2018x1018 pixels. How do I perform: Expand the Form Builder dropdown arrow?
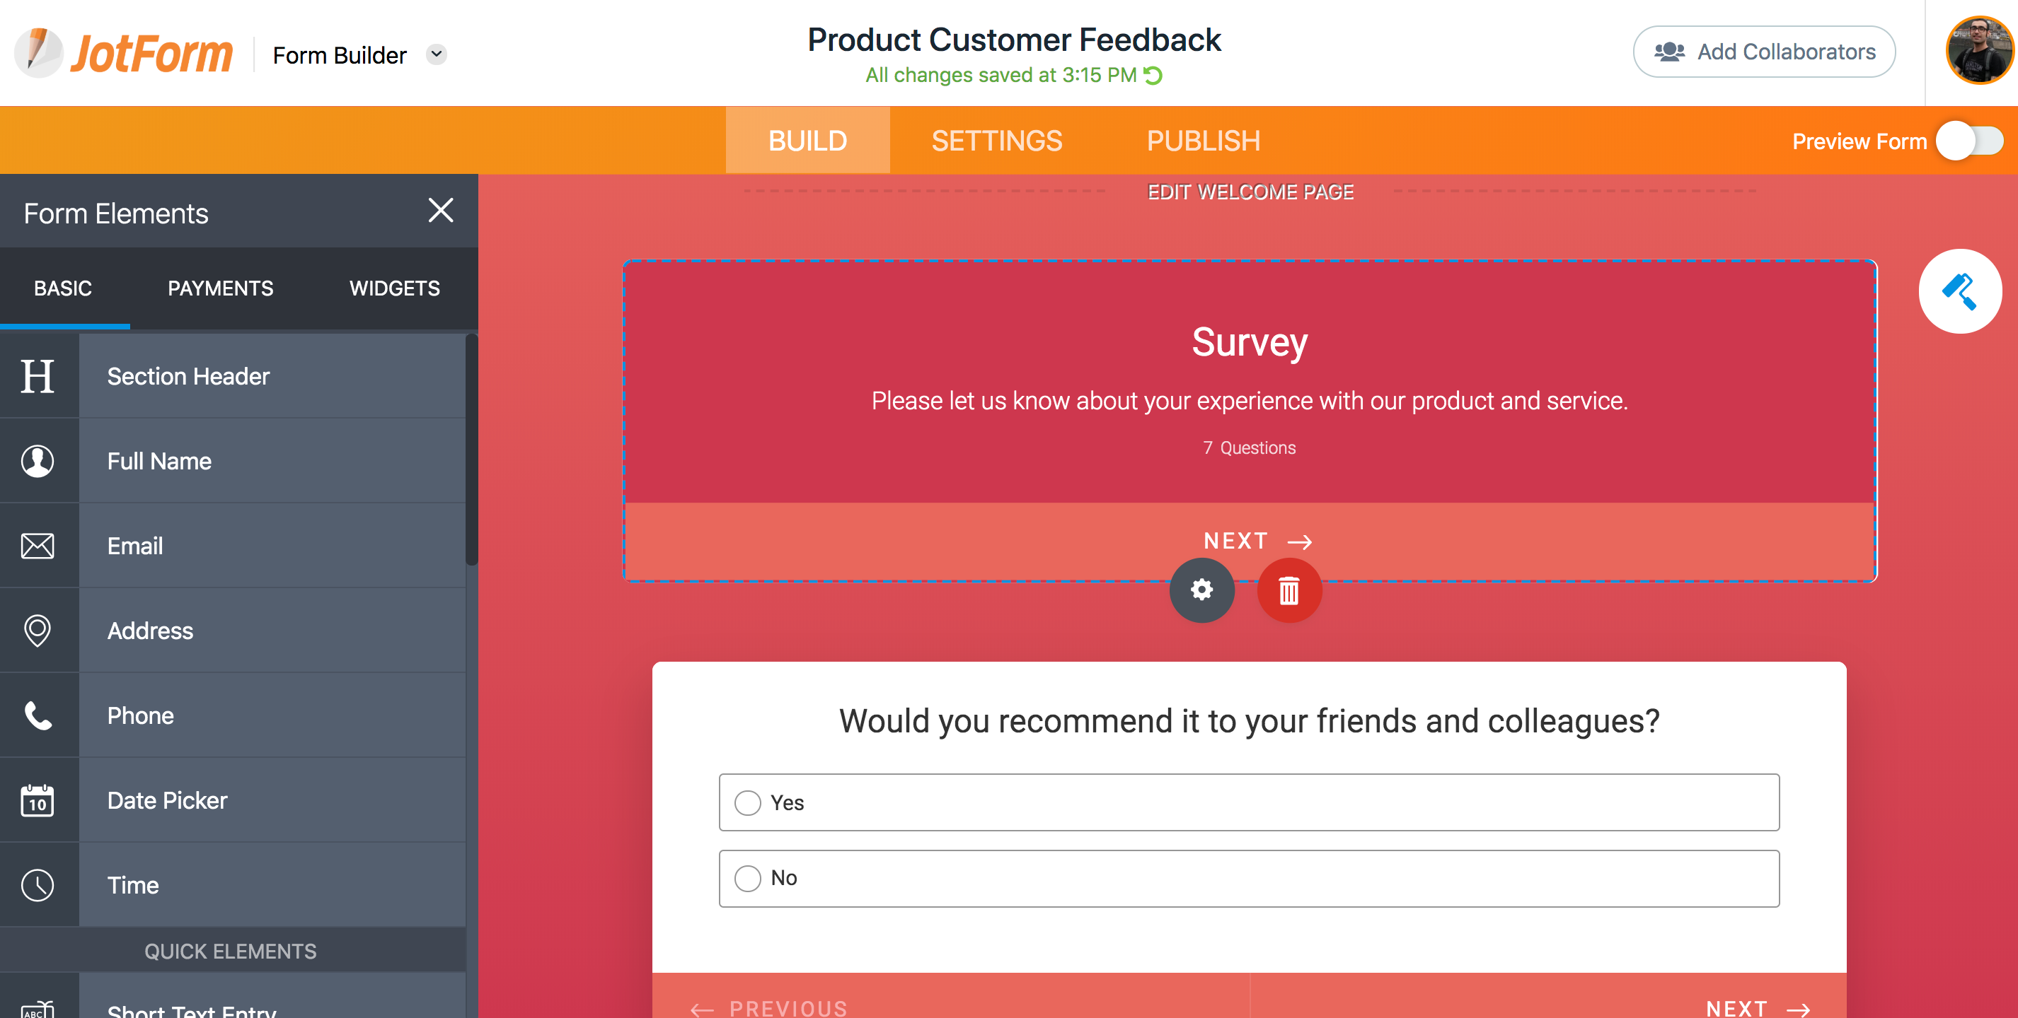tap(437, 54)
